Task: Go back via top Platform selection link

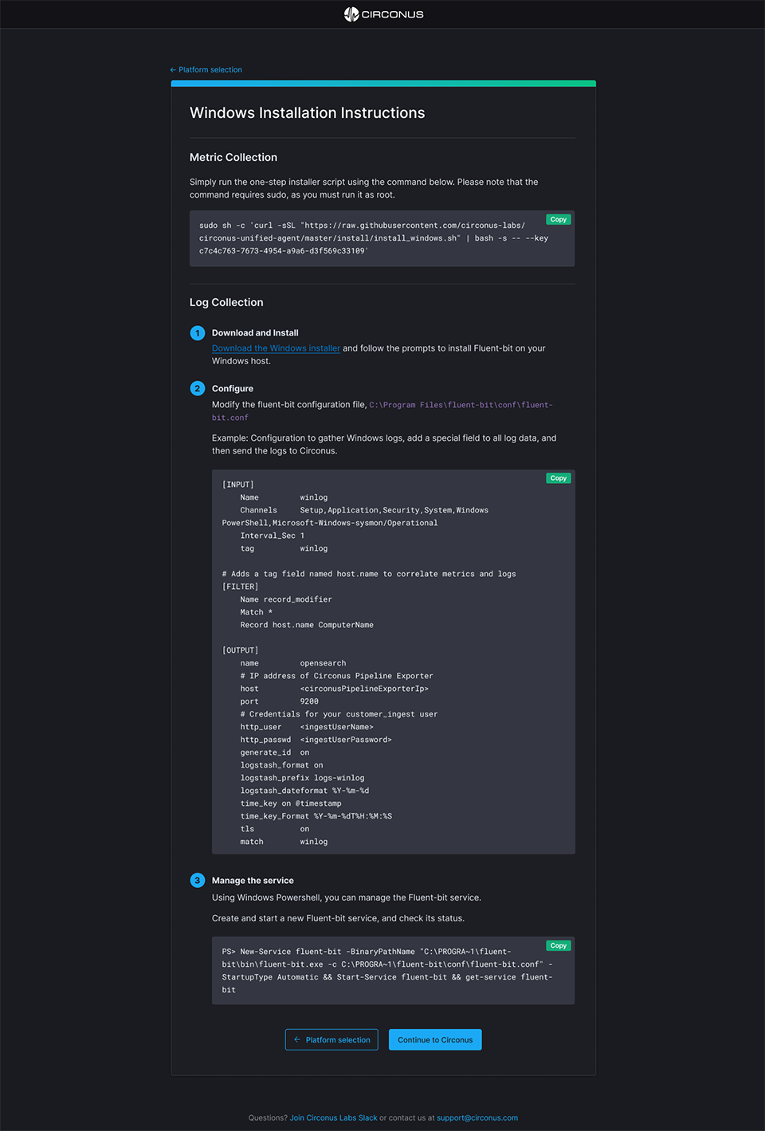Action: pyautogui.click(x=210, y=70)
